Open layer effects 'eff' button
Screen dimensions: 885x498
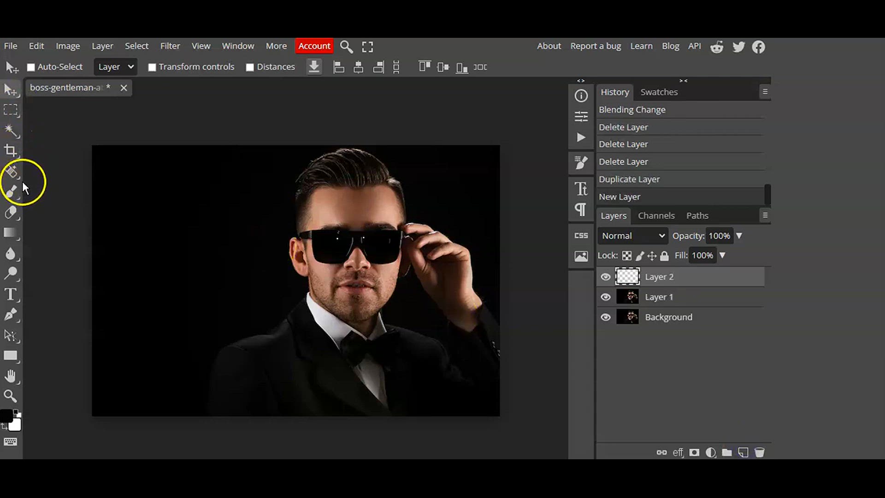pos(678,452)
